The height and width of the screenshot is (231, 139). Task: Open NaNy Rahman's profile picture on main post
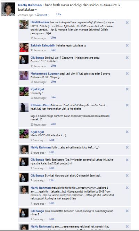tap(8, 9)
